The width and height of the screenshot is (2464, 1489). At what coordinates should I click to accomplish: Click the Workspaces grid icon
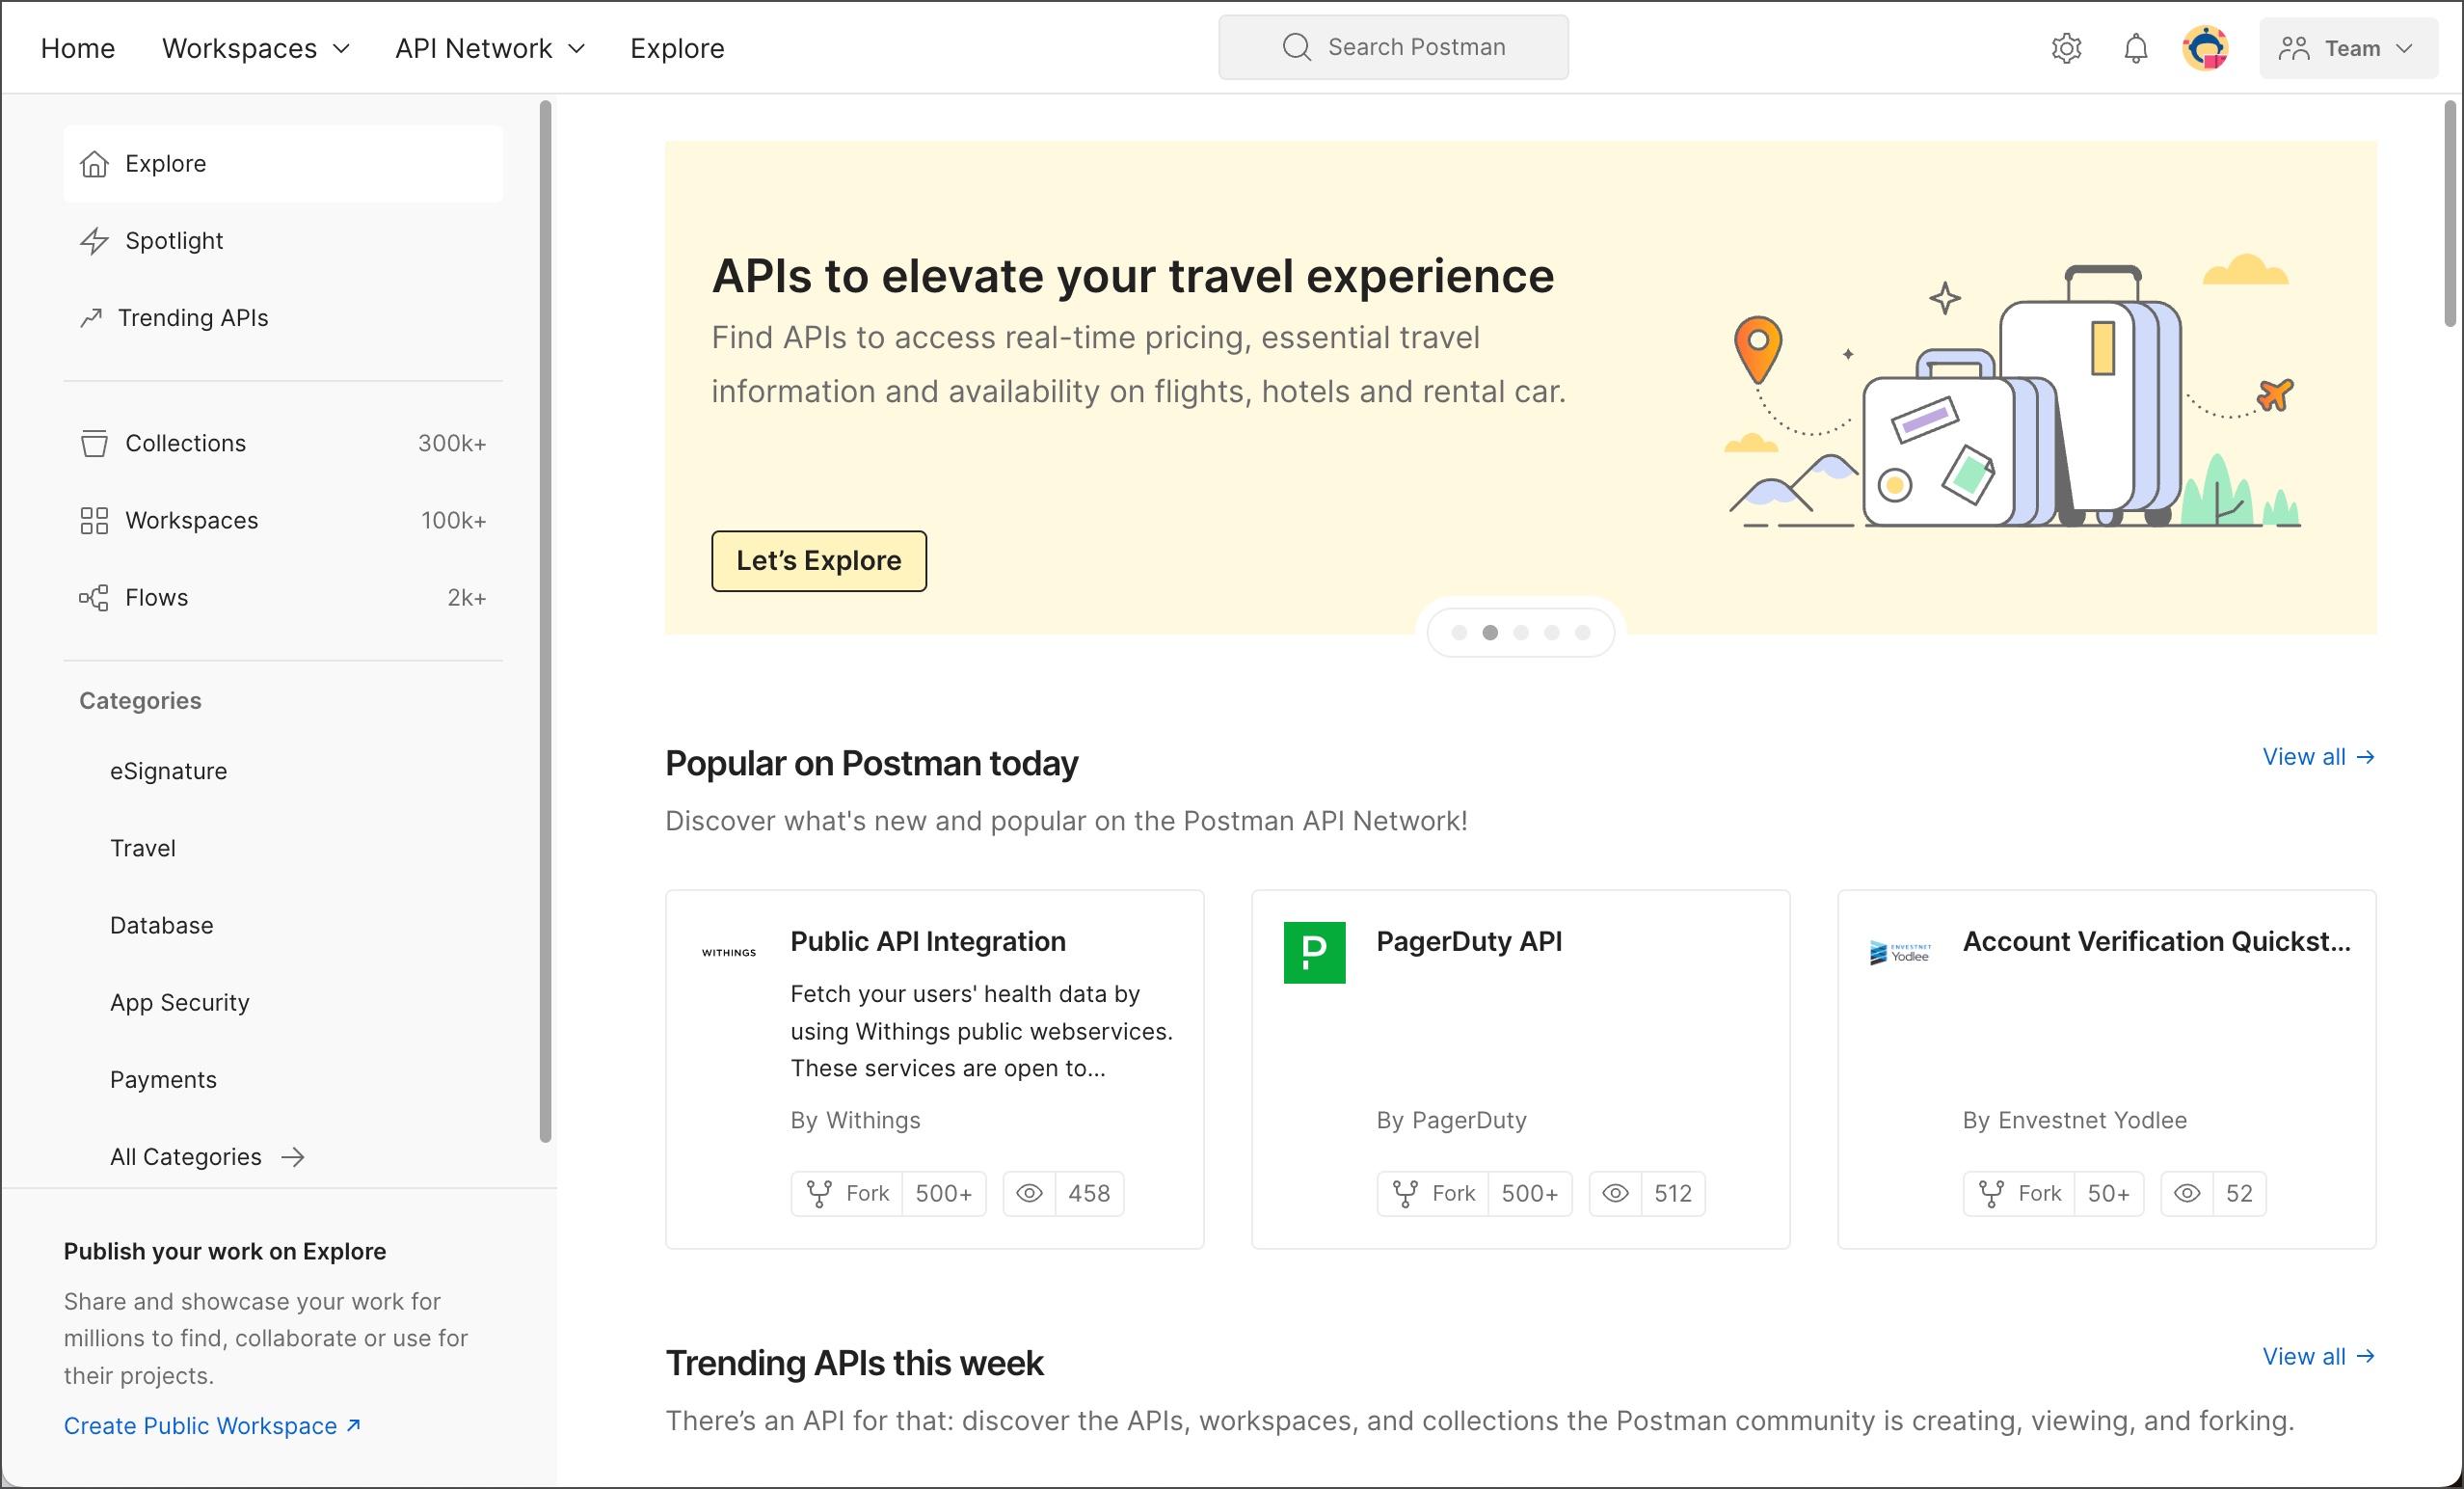pyautogui.click(x=94, y=521)
